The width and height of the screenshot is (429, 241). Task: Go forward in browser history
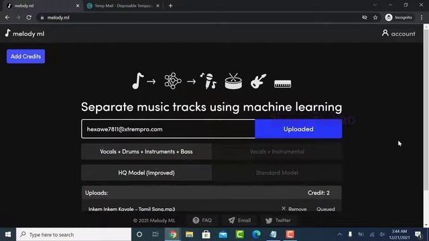(18, 17)
